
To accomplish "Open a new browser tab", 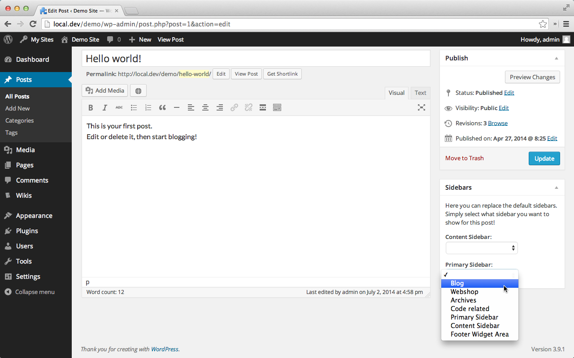I will pyautogui.click(x=131, y=10).
